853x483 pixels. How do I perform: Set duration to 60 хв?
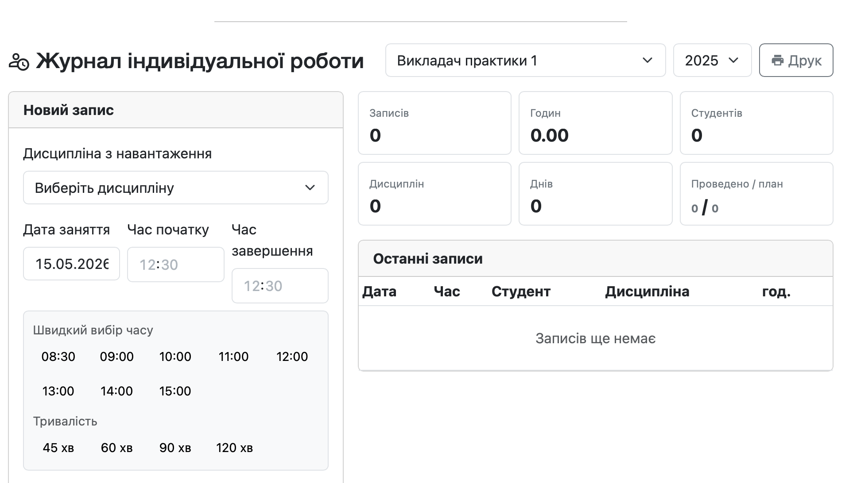tap(117, 448)
